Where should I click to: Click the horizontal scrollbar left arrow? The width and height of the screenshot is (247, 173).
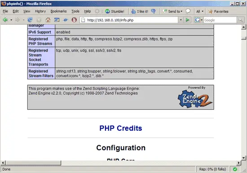coord(3,163)
